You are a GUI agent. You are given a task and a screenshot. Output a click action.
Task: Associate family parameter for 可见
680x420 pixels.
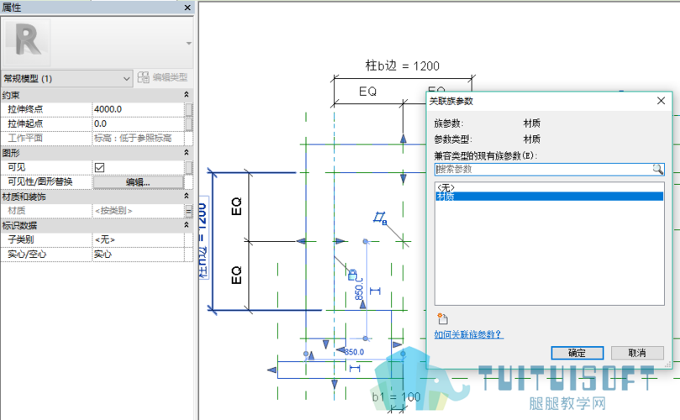[x=188, y=167]
